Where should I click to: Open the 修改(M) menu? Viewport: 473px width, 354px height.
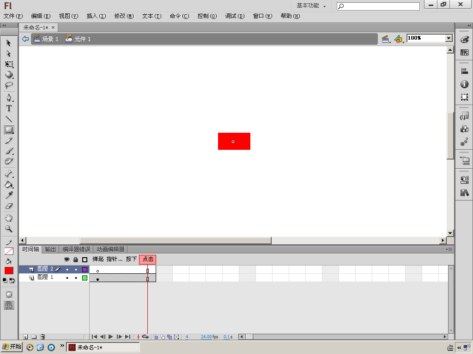point(124,16)
